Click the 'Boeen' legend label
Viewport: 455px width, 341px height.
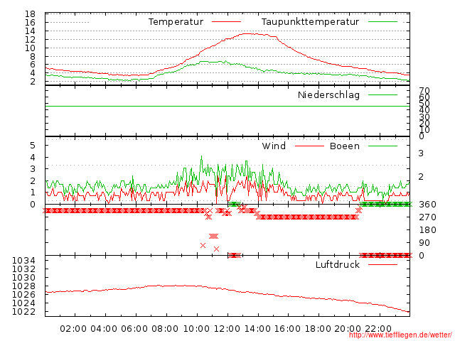pyautogui.click(x=345, y=146)
